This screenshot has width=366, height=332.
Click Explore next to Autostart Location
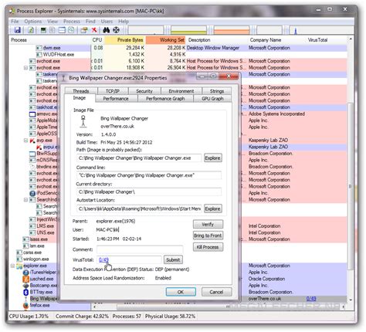coord(212,208)
